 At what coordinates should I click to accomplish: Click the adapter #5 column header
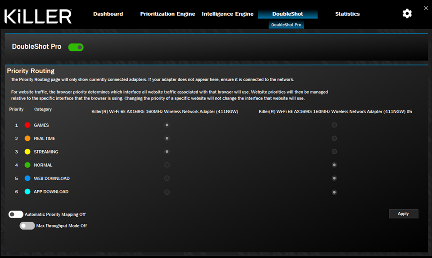(335, 112)
